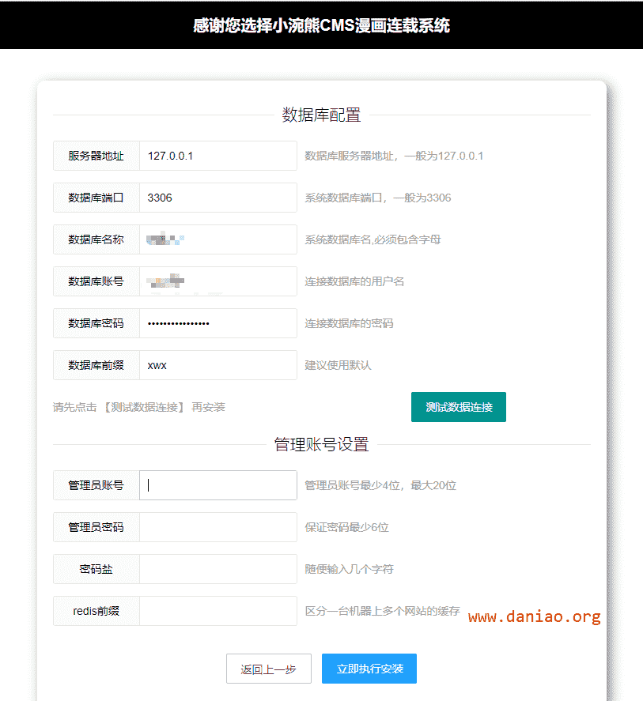Click the 管理账号设置 section heading
The height and width of the screenshot is (701, 643).
[x=321, y=444]
